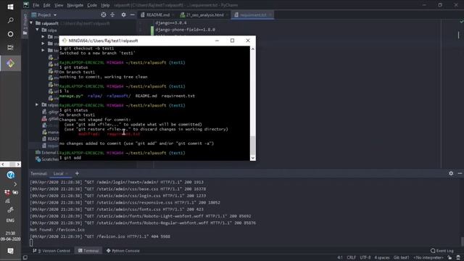
Task: Open the UTF-8 encoding dropdown
Action: pos(365,257)
